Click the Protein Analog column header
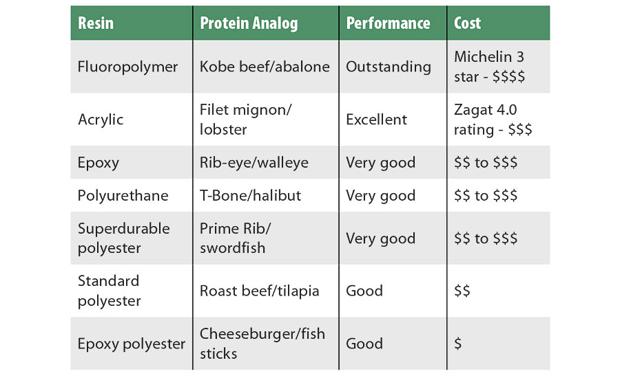 pos(249,23)
